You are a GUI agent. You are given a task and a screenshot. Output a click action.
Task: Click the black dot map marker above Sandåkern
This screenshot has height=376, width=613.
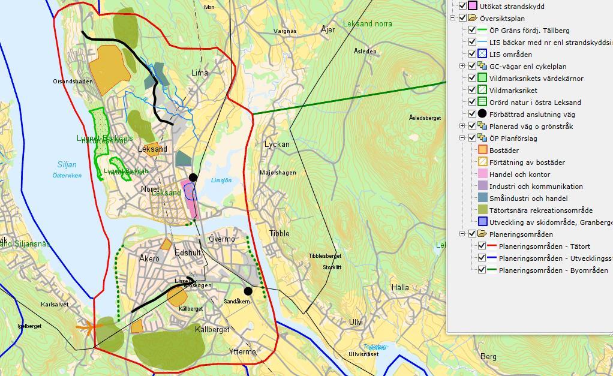(x=248, y=291)
